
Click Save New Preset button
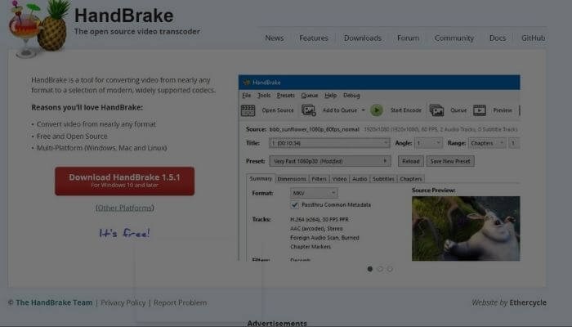450,161
